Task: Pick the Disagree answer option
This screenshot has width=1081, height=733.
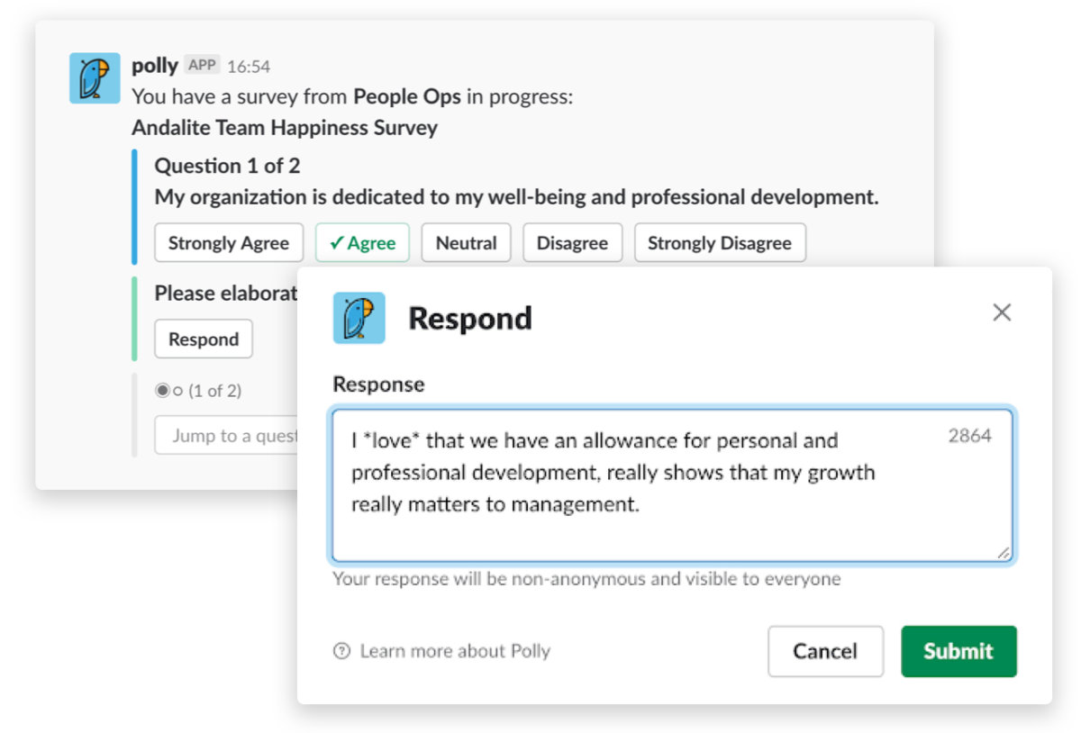Action: [572, 243]
